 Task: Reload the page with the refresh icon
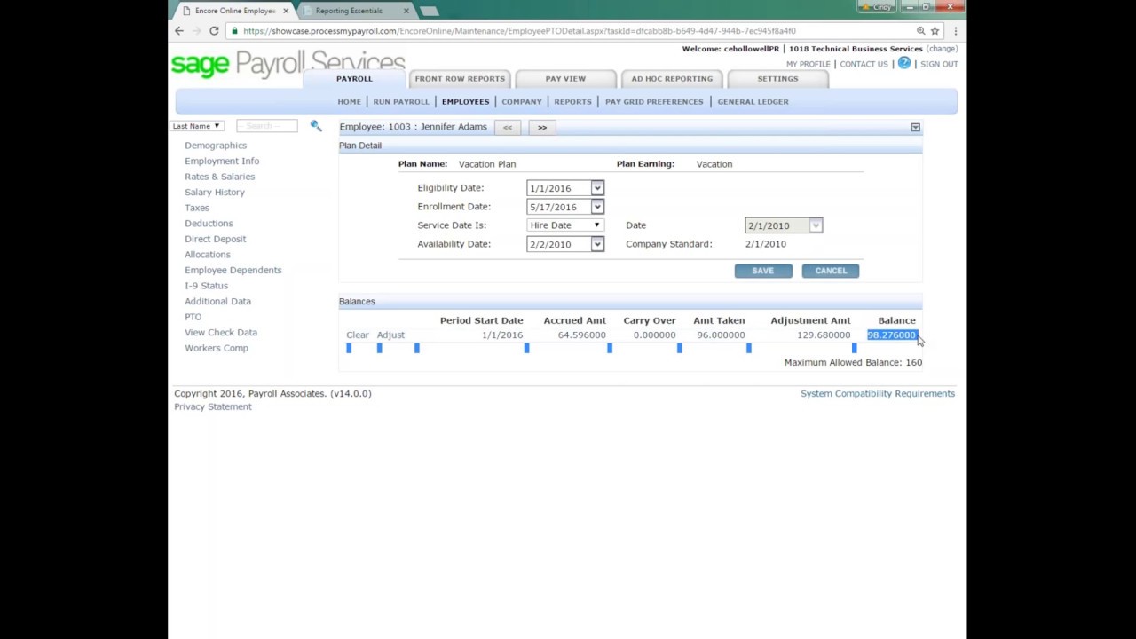tap(214, 30)
